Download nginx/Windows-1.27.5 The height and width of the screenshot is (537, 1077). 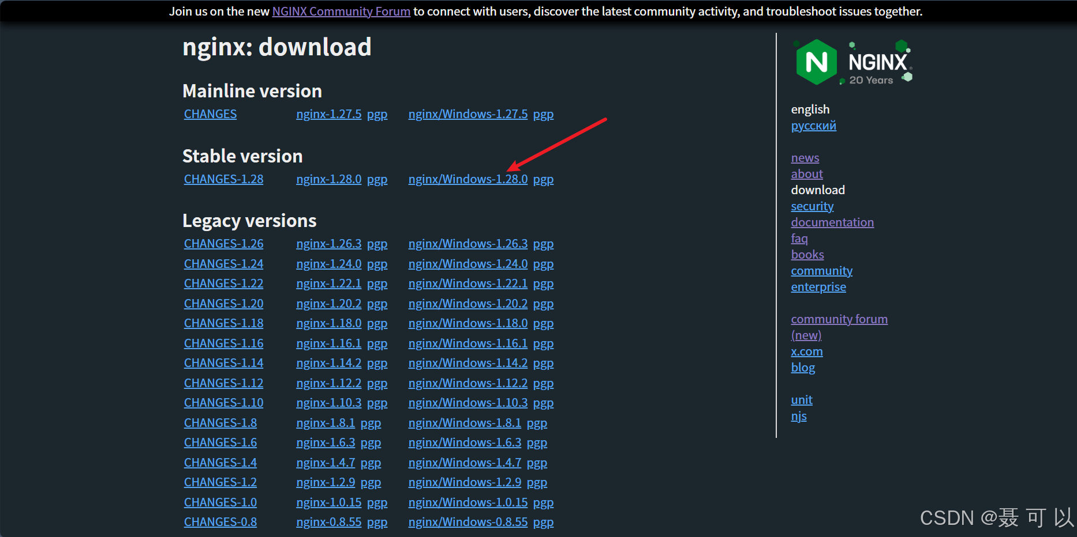coord(468,114)
